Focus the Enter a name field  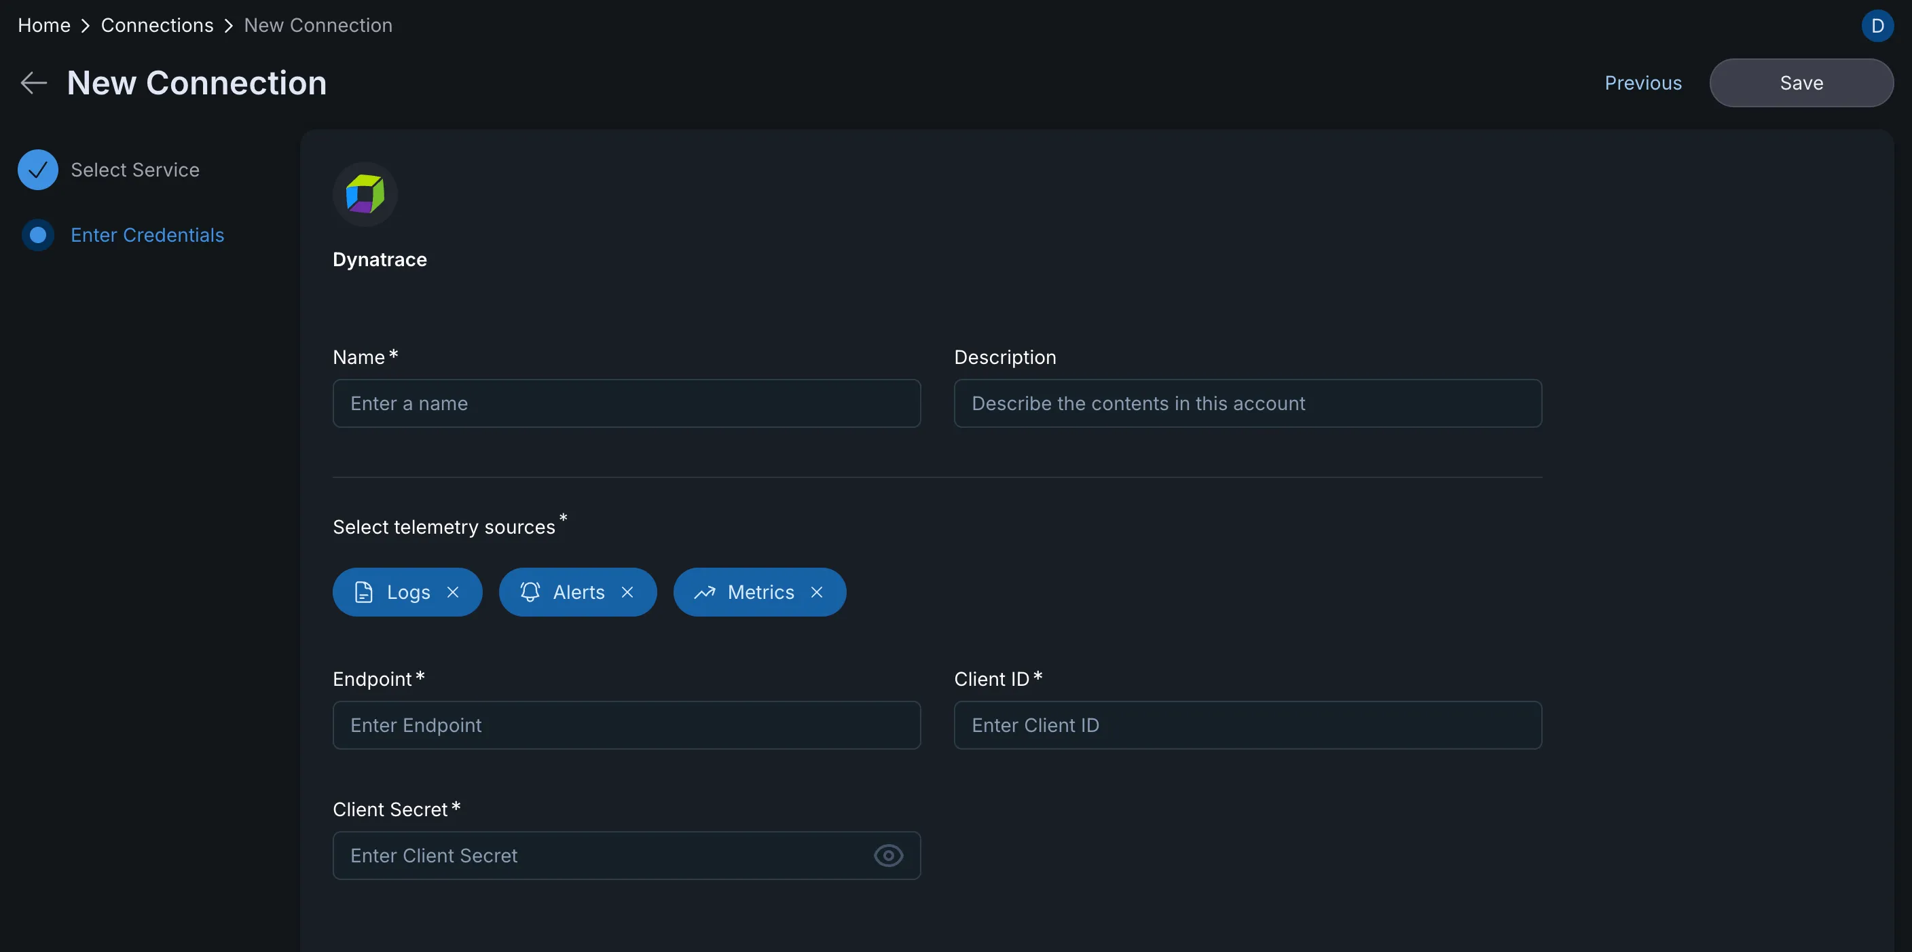click(627, 403)
